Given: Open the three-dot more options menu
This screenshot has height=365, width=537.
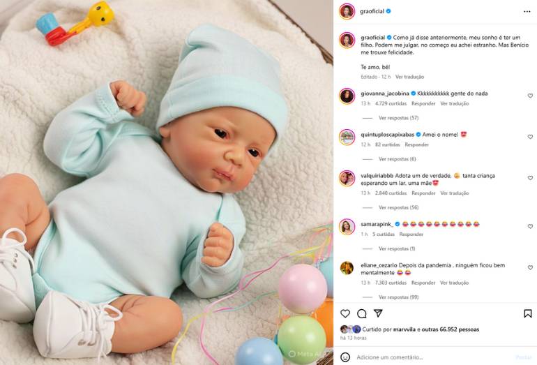Looking at the screenshot, I should click(x=527, y=12).
